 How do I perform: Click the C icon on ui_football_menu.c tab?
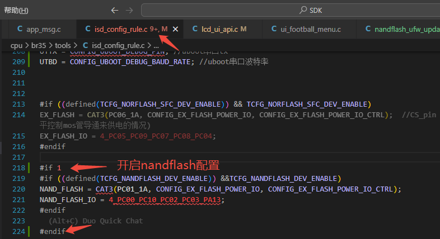tap(274, 29)
